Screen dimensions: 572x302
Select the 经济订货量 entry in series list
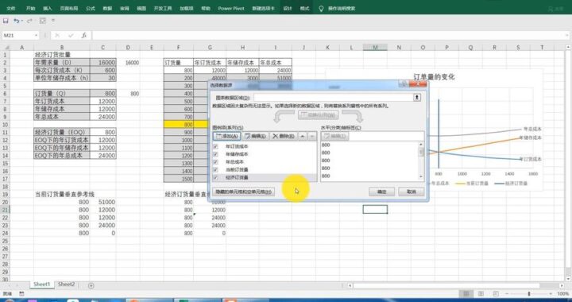click(237, 177)
